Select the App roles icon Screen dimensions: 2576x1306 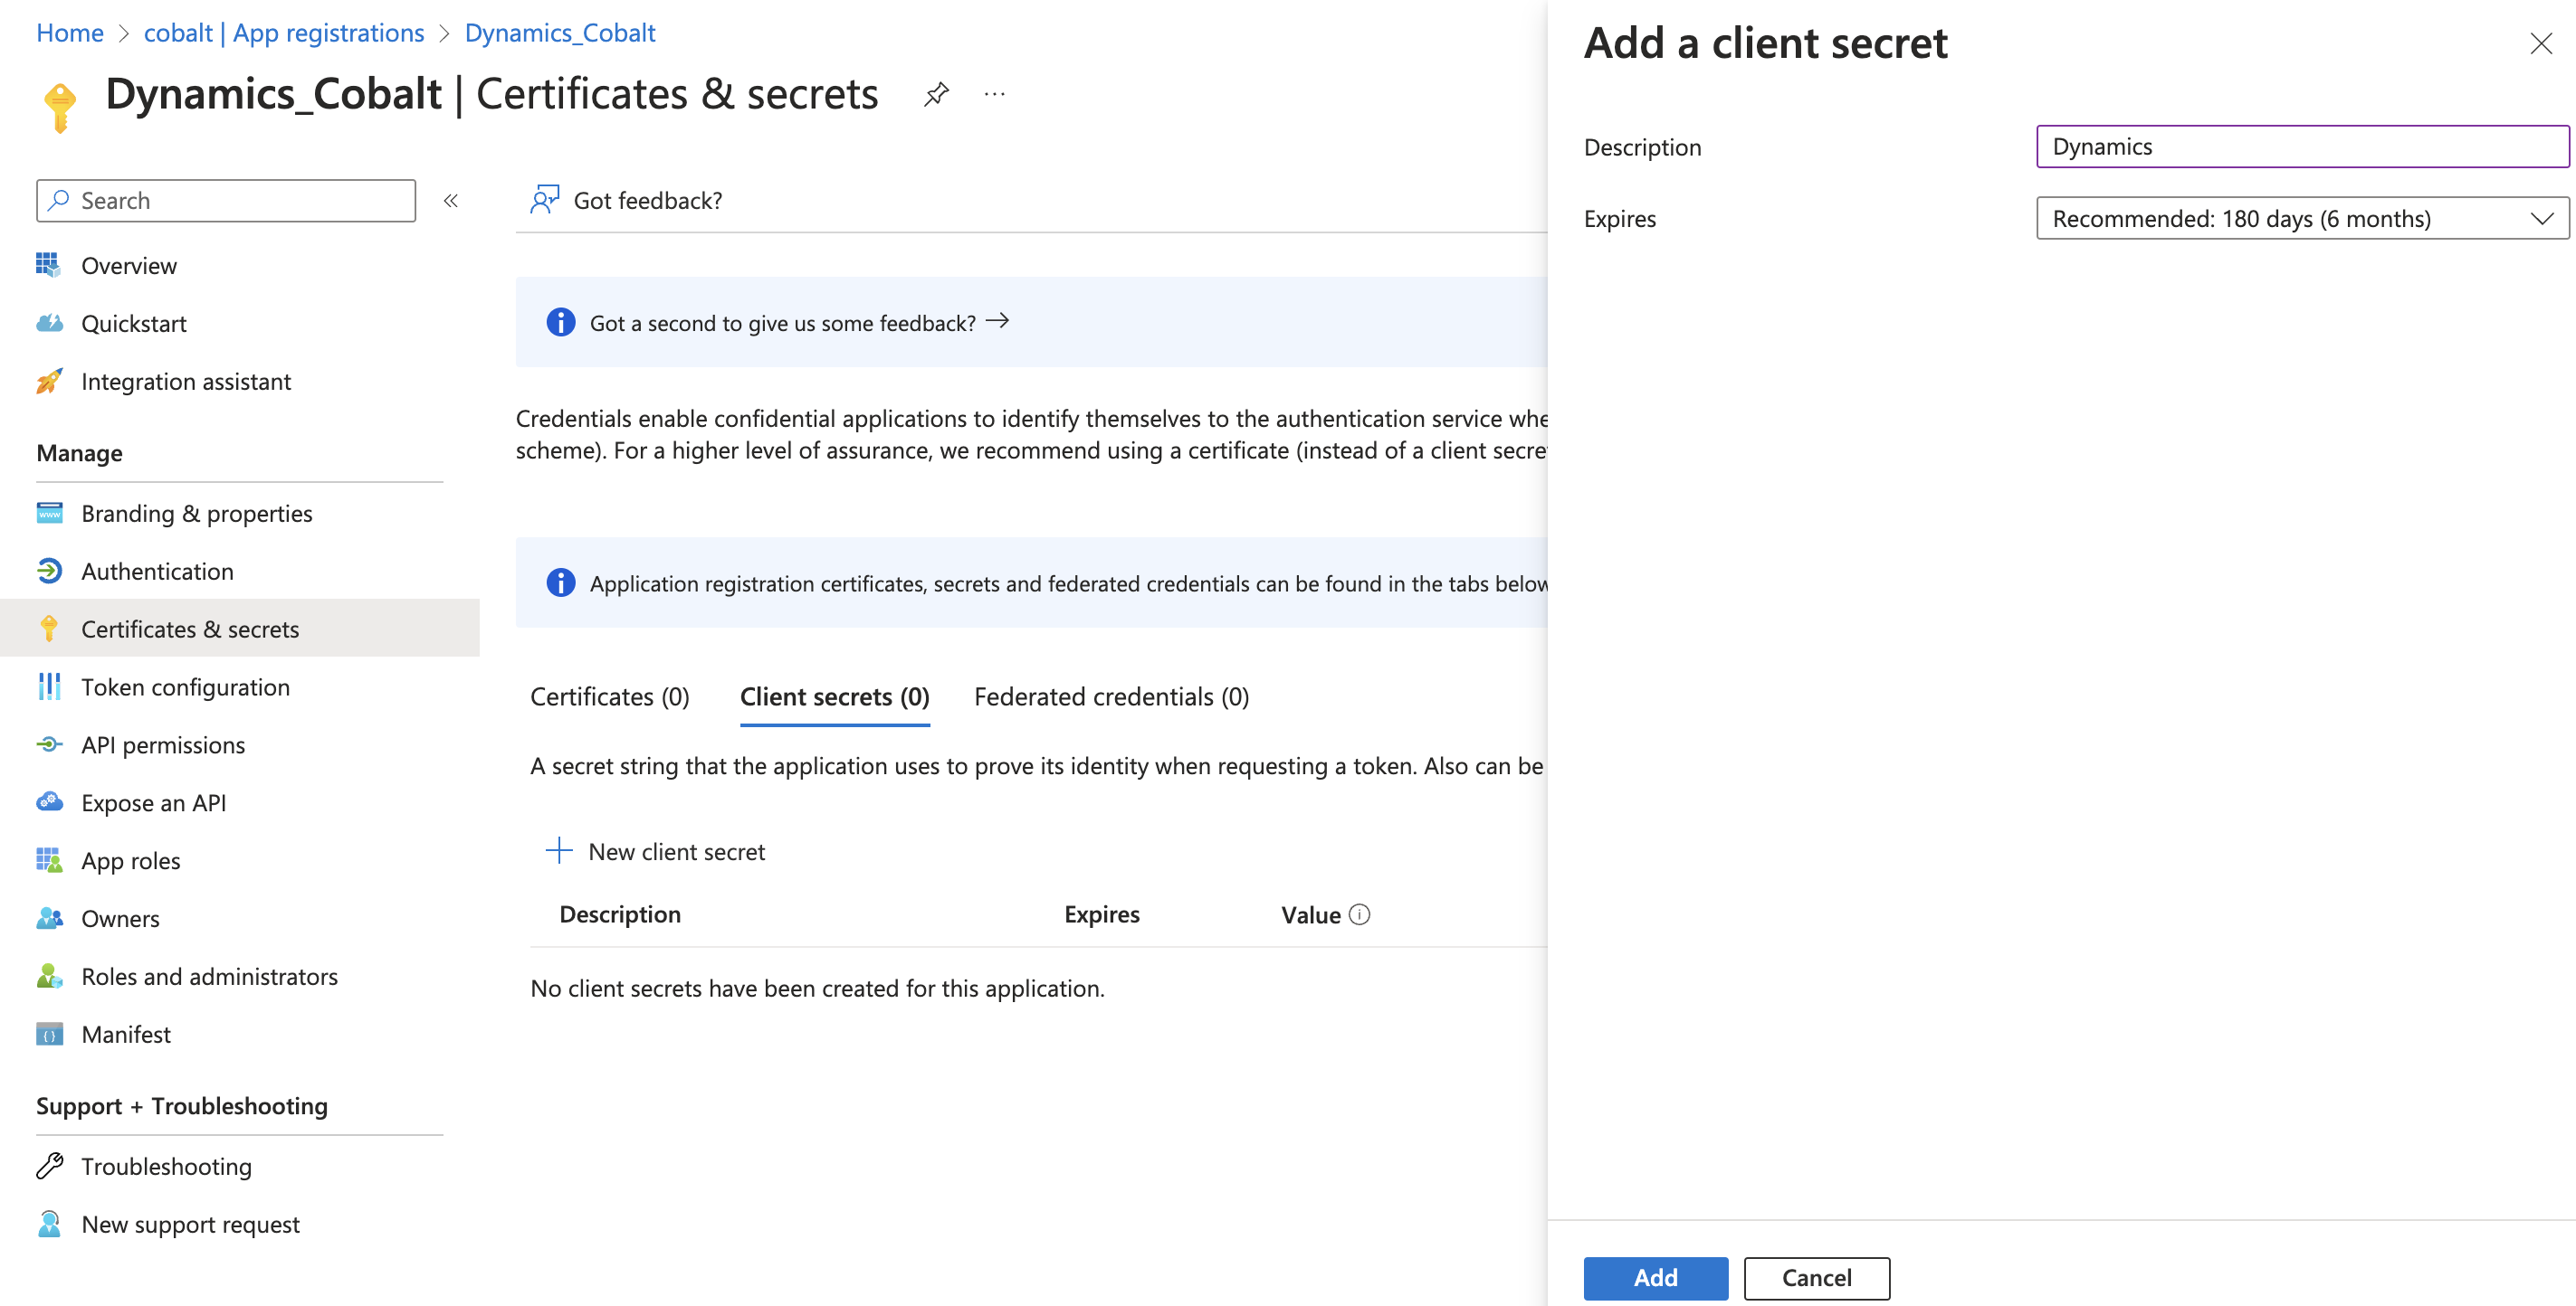[49, 860]
